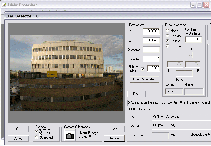Click the Size limit input field
211x146 pixels.
[x=193, y=40]
